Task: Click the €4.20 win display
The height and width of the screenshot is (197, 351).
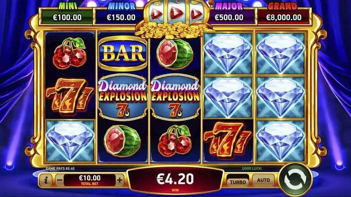Action: (175, 180)
